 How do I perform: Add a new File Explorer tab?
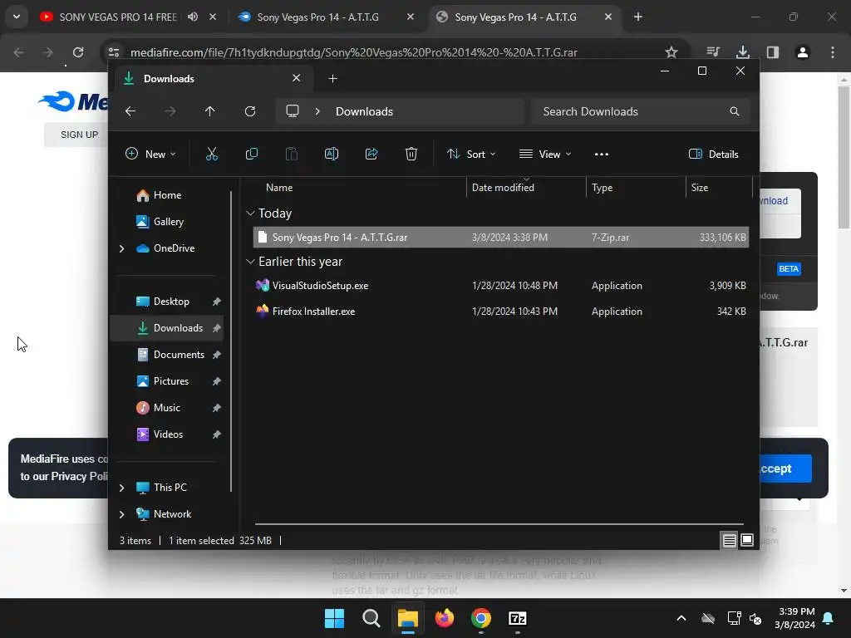pos(332,79)
